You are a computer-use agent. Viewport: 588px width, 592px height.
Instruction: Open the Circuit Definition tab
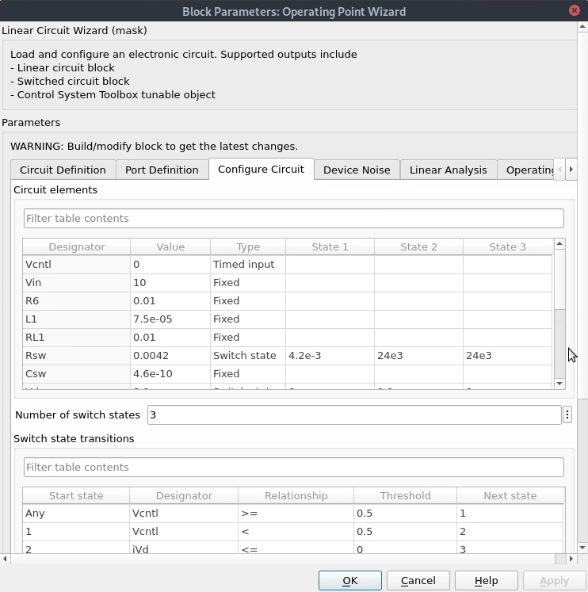[63, 170]
